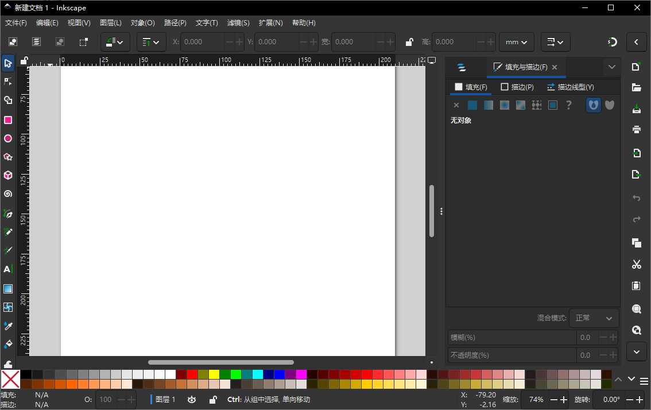
Task: Close the 填充与描边(F) panel tab
Action: tap(555, 67)
